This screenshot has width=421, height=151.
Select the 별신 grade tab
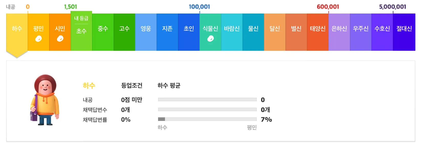click(x=296, y=32)
